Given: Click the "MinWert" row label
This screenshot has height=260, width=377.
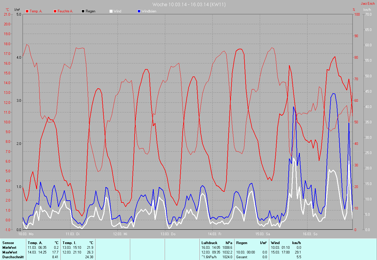Looking at the screenshot, I should point(9,248).
